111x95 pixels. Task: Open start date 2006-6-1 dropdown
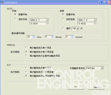point(47,20)
